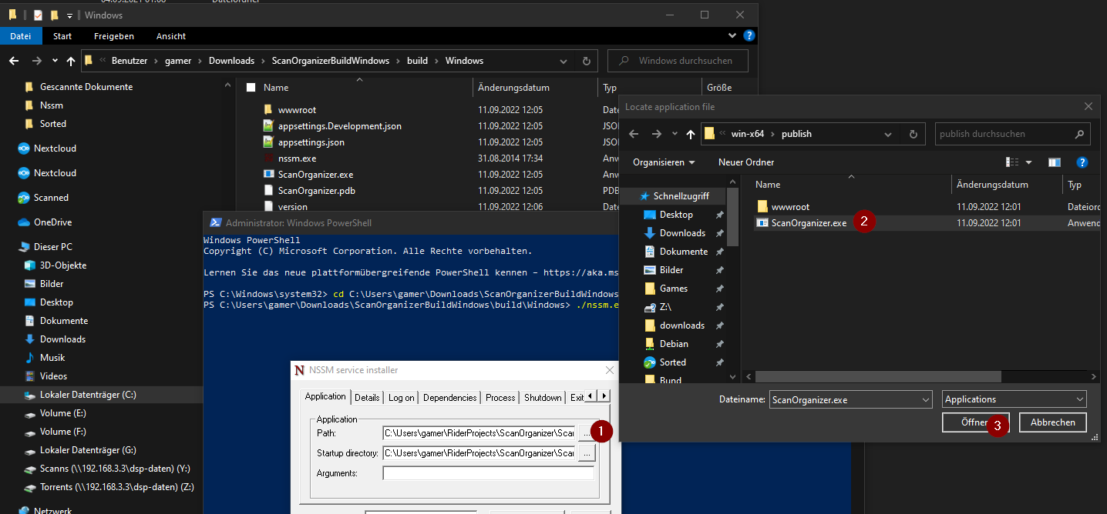Select OneDrive in Explorer sidebar
Image resolution: width=1107 pixels, height=514 pixels.
[52, 222]
